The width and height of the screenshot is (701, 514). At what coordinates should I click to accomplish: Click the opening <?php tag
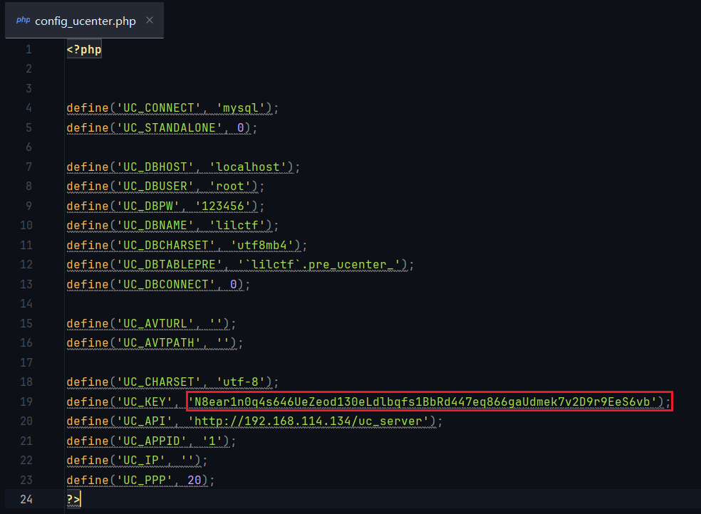click(83, 50)
